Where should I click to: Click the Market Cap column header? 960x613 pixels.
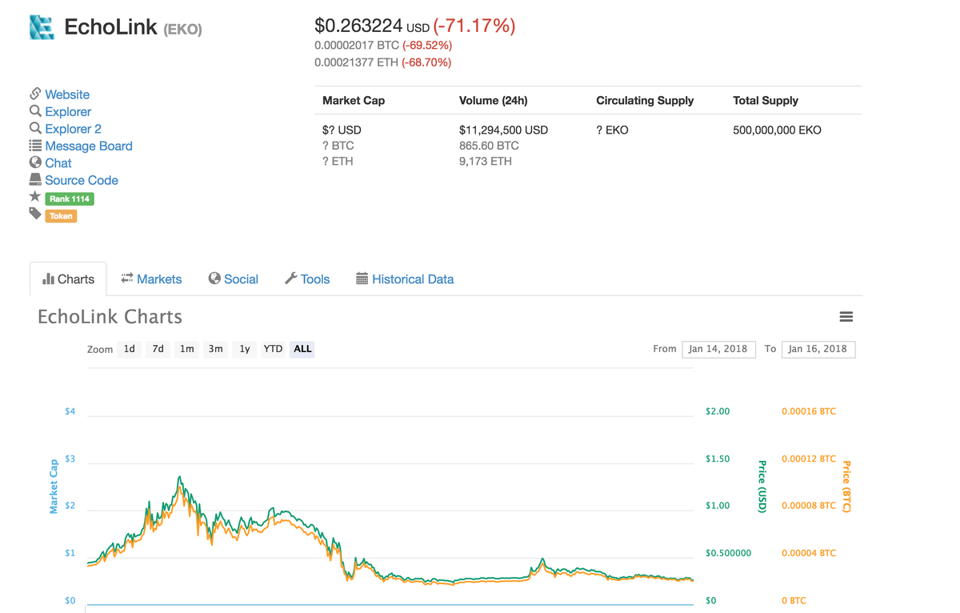tap(354, 101)
